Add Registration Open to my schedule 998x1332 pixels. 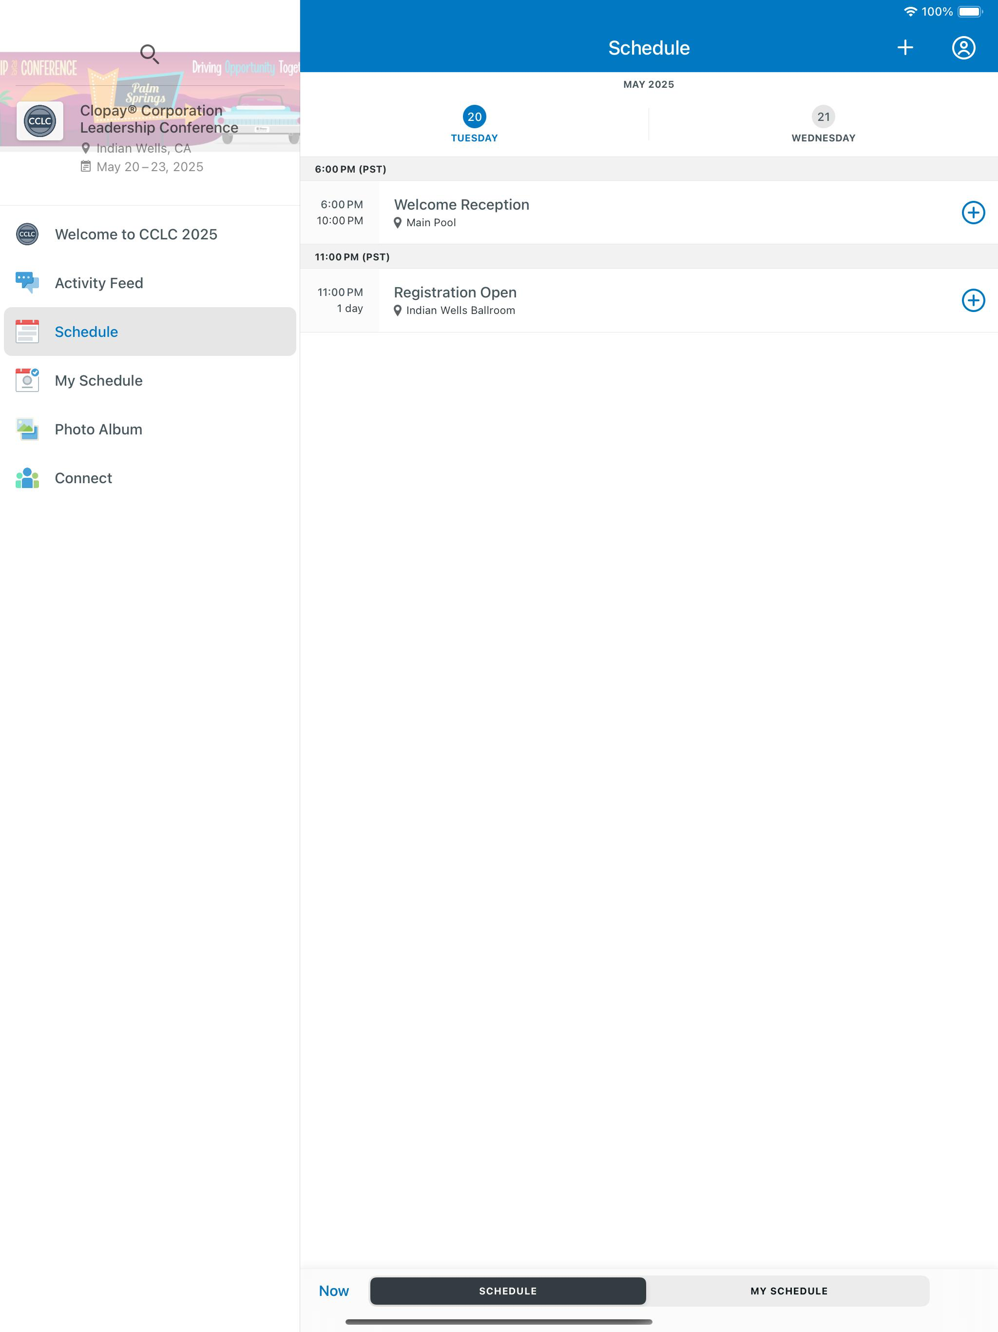pos(973,300)
